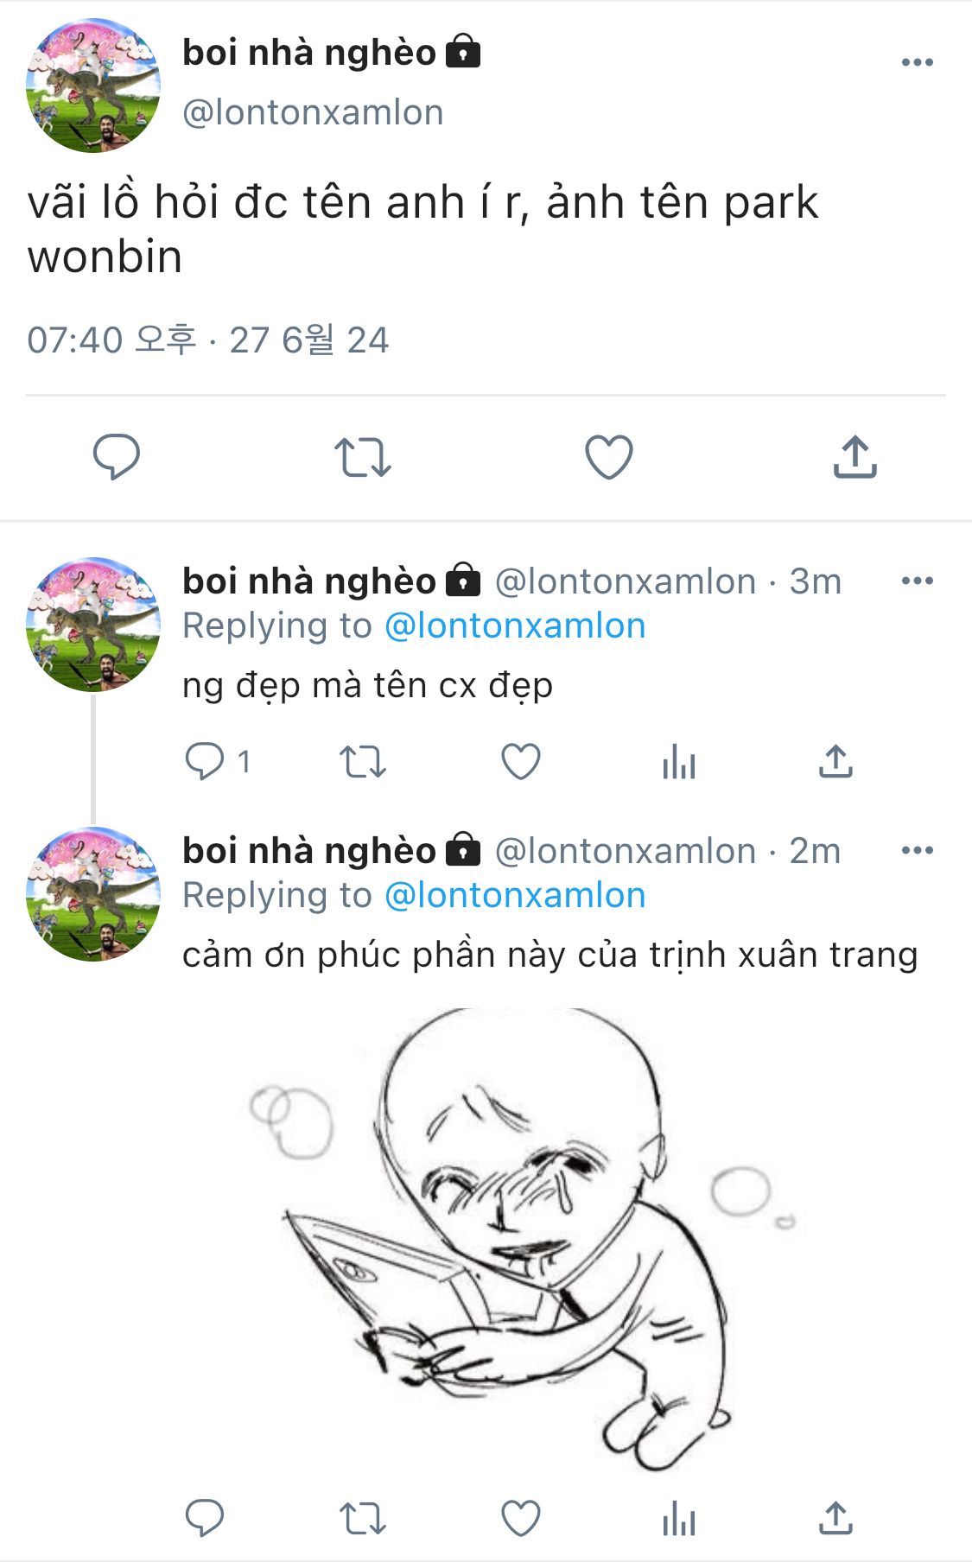Retweet the "cảm ơn phúc phần" tweet

pyautogui.click(x=362, y=1518)
